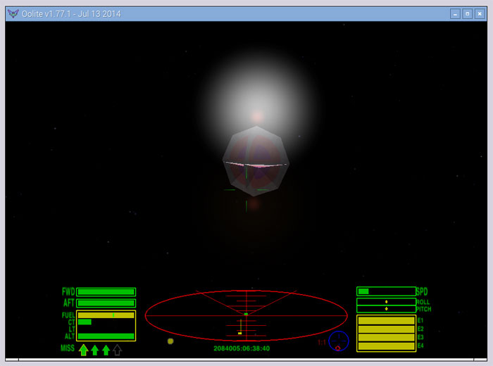Click the ROLL indicator bar

tap(386, 301)
